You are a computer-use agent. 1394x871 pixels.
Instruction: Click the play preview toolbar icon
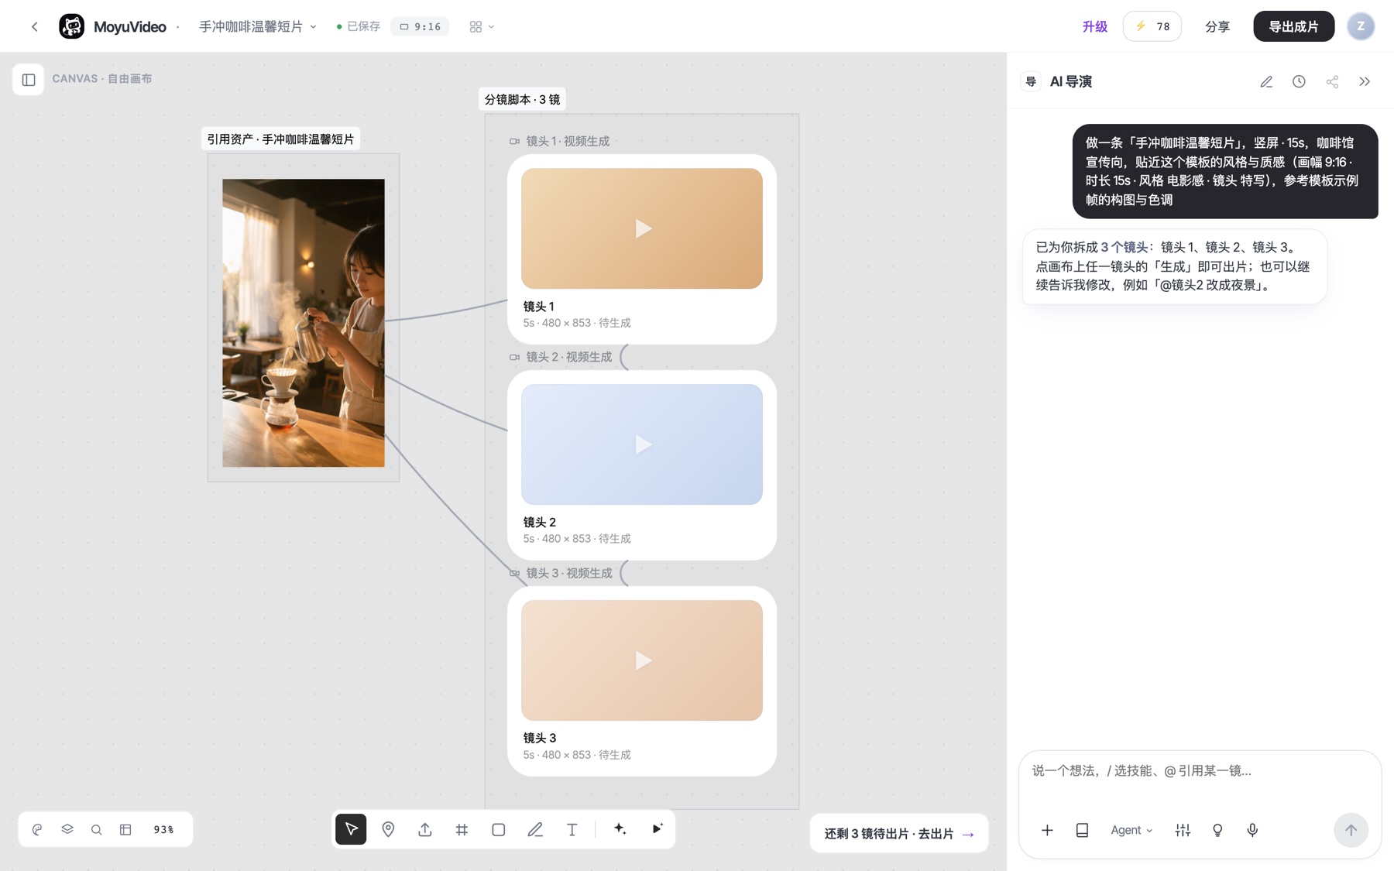pyautogui.click(x=657, y=829)
